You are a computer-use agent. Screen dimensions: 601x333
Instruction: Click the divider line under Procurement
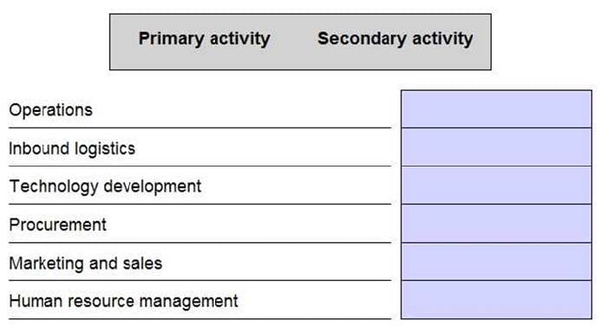click(199, 243)
